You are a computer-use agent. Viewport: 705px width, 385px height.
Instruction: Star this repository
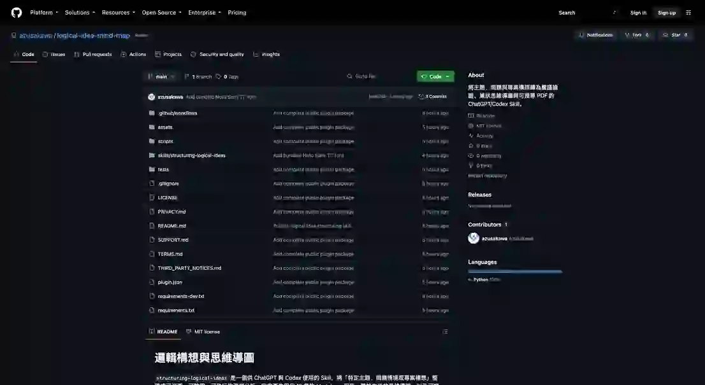(675, 35)
